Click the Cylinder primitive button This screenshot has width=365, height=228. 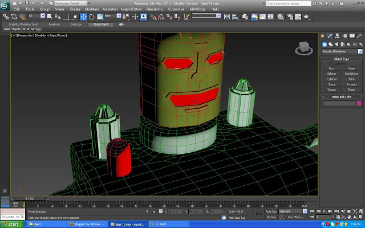click(x=331, y=79)
